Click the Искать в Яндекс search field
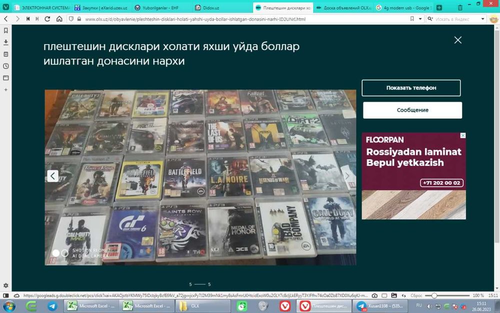The height and width of the screenshot is (313, 500). click(455, 19)
